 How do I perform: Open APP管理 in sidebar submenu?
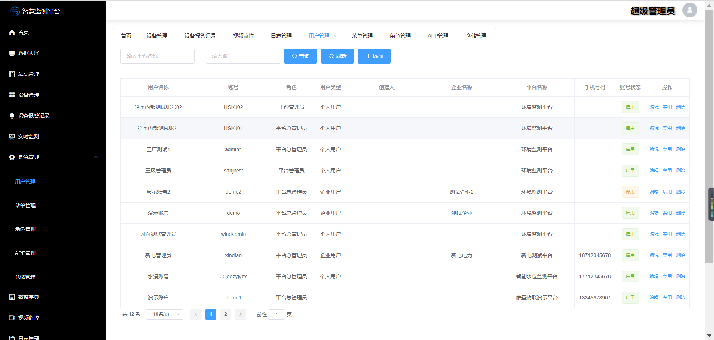click(25, 253)
